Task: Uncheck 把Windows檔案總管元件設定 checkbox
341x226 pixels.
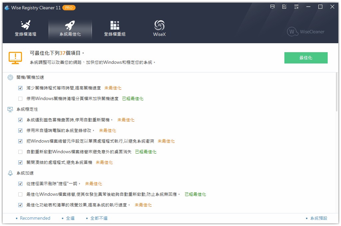Action: (x=20, y=141)
